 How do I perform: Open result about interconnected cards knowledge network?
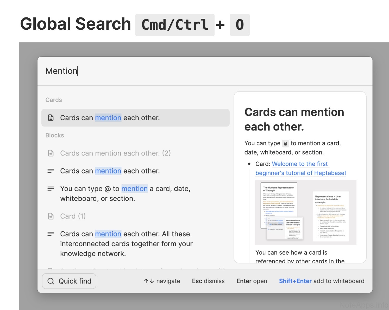[x=126, y=244]
